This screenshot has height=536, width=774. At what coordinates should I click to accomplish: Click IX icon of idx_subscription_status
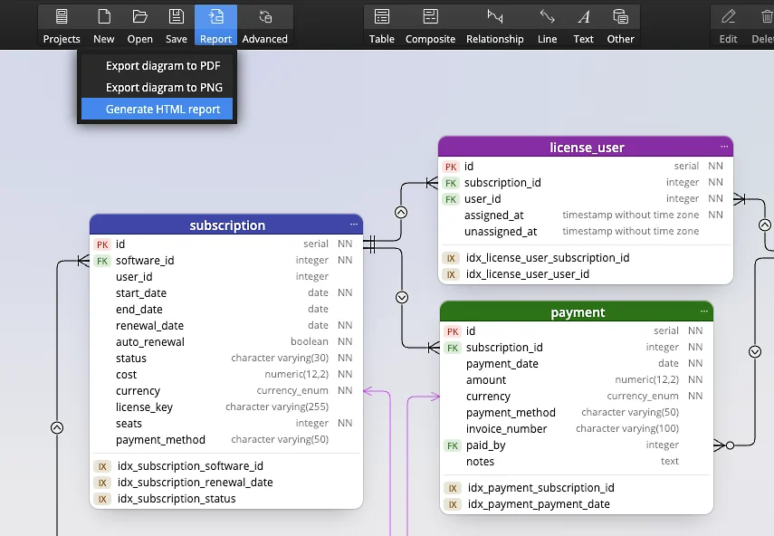[x=102, y=499]
